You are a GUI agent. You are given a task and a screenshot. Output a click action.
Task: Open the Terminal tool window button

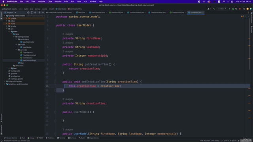click(x=61, y=138)
